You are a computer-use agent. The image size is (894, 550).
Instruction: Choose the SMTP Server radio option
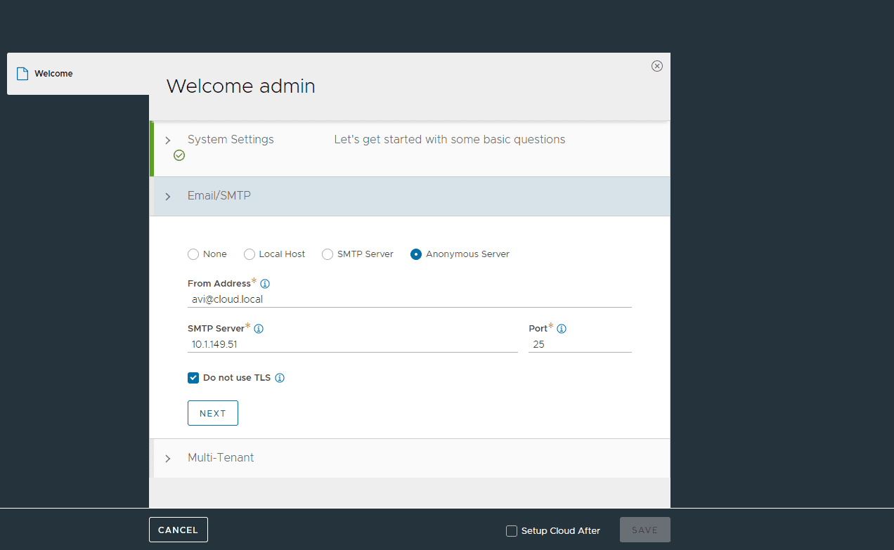[328, 254]
